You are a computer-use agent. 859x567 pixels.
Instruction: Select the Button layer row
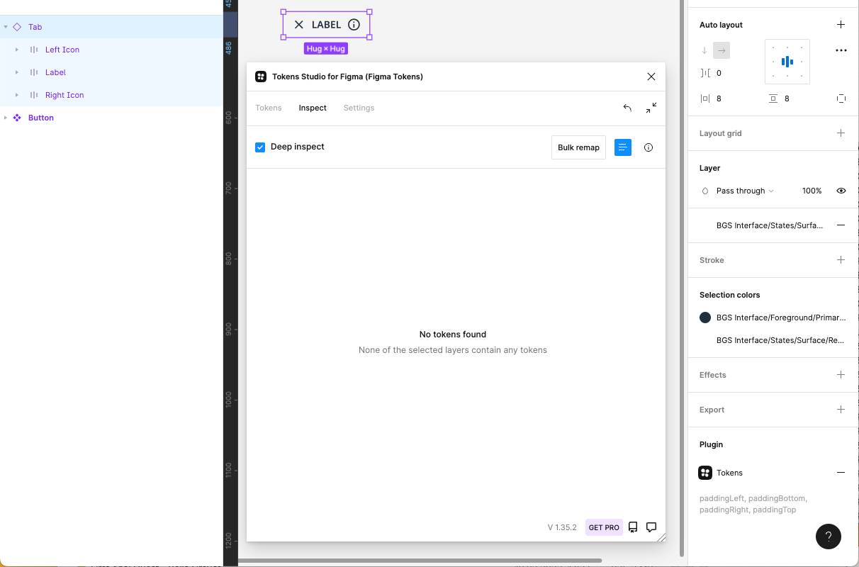(x=111, y=118)
